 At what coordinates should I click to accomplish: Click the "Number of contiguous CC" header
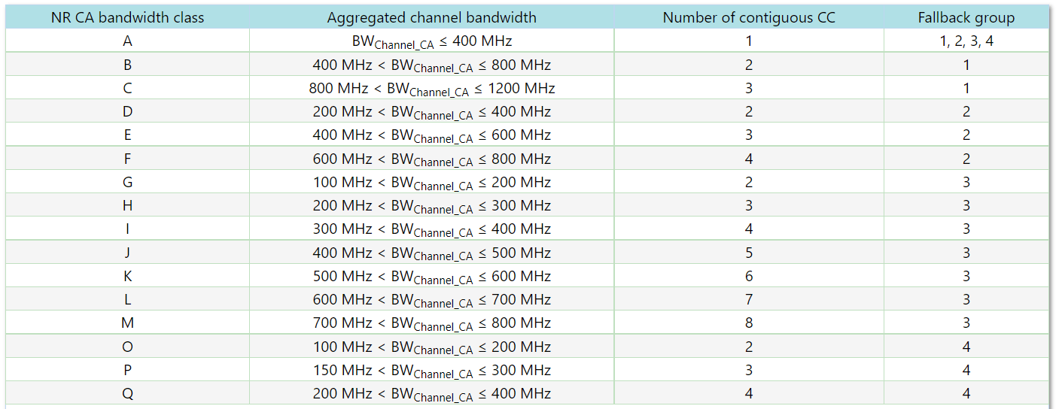pyautogui.click(x=749, y=17)
